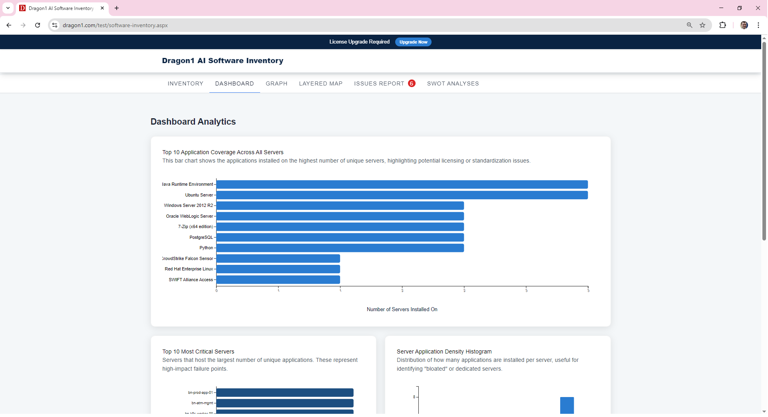The image size is (768, 417).
Task: Click the Upgrade Now button
Action: 413,42
